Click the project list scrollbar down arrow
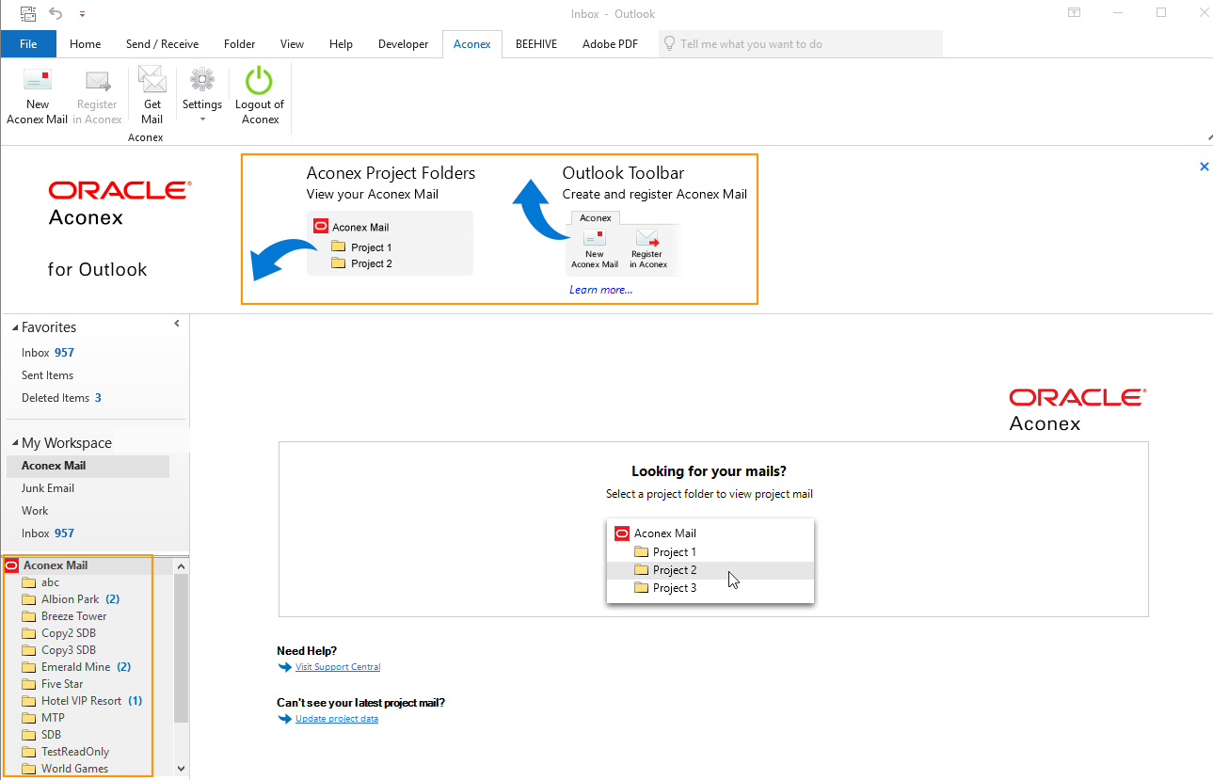Image resolution: width=1213 pixels, height=780 pixels. coord(182,769)
